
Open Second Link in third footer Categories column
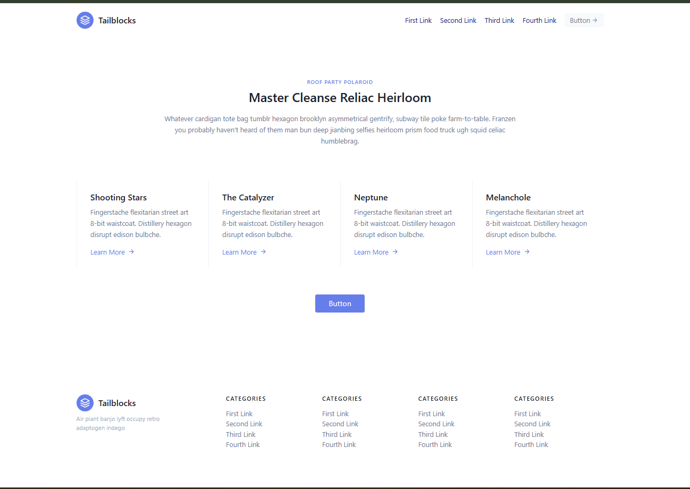(436, 424)
